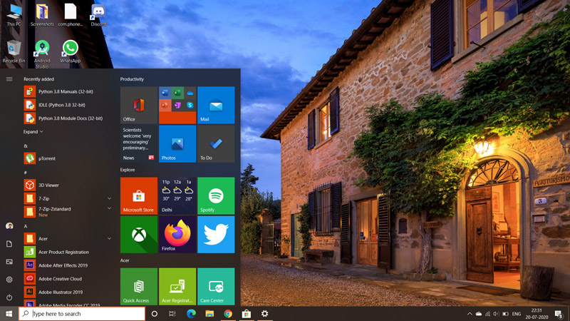Open the Photos tile
The image size is (570, 321).
click(177, 144)
